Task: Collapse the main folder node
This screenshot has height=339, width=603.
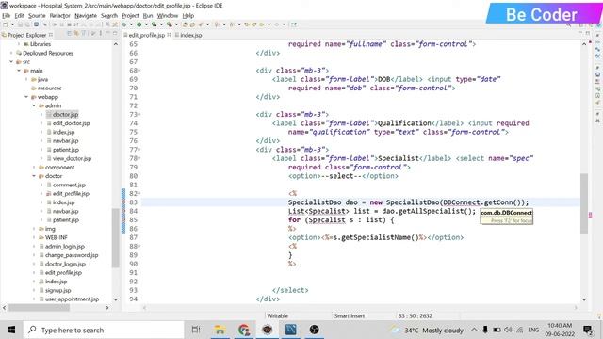Action: point(19,71)
